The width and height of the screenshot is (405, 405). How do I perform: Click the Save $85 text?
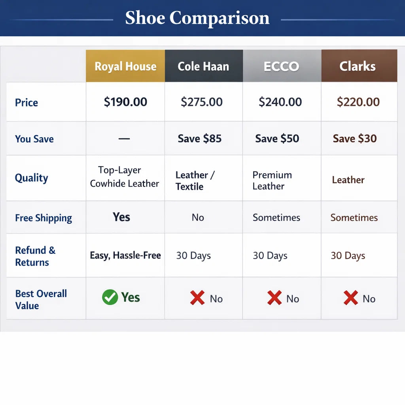click(x=199, y=139)
